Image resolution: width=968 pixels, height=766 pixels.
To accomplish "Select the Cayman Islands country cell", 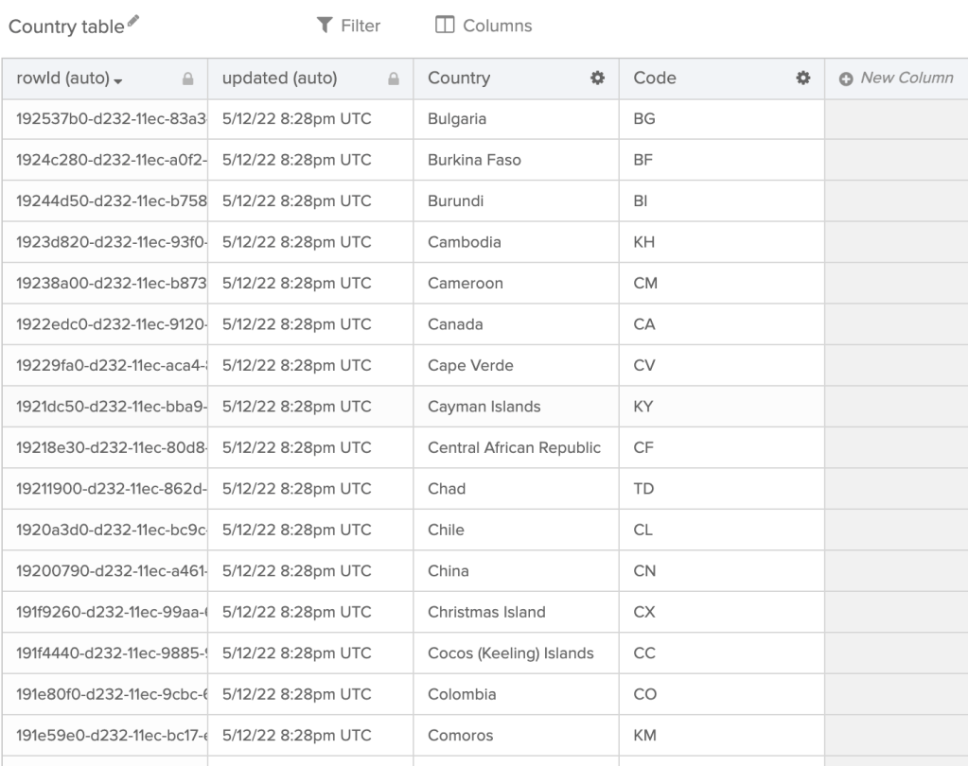I will click(484, 407).
